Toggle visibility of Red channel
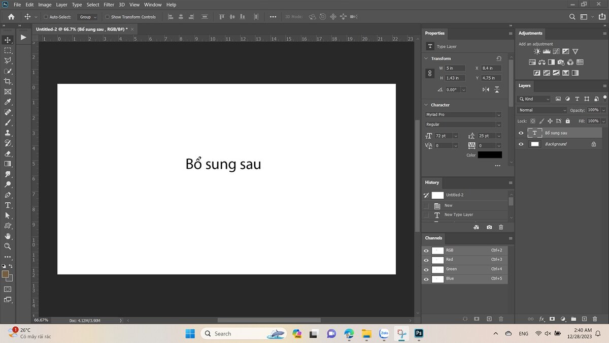 pyautogui.click(x=426, y=260)
